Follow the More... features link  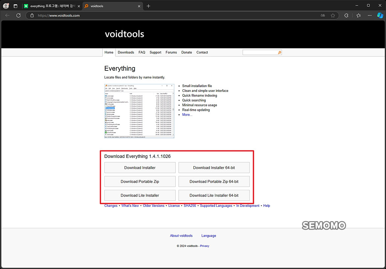[x=187, y=115]
